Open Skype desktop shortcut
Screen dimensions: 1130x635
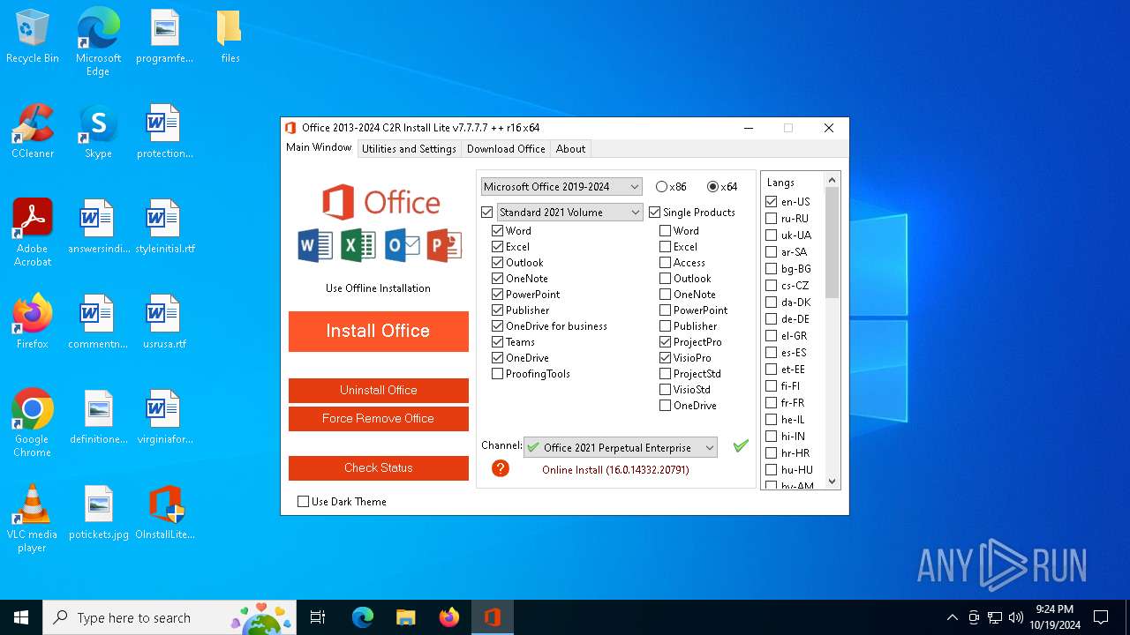coord(98,131)
